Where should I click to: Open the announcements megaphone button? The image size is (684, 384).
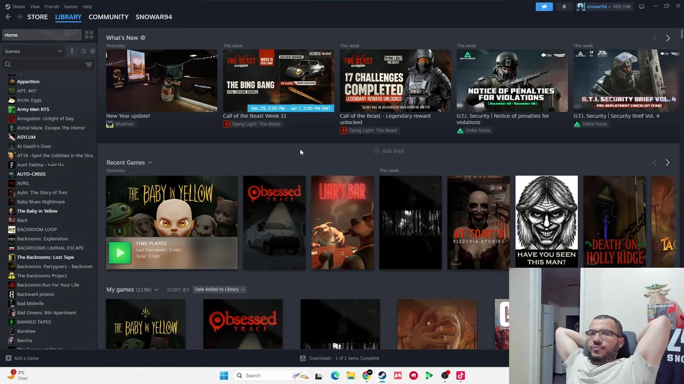coord(544,6)
